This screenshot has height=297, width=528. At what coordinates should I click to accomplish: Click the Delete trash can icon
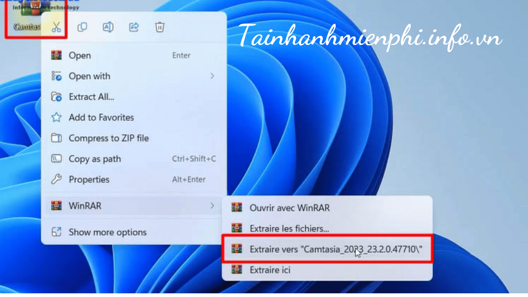[x=160, y=27]
